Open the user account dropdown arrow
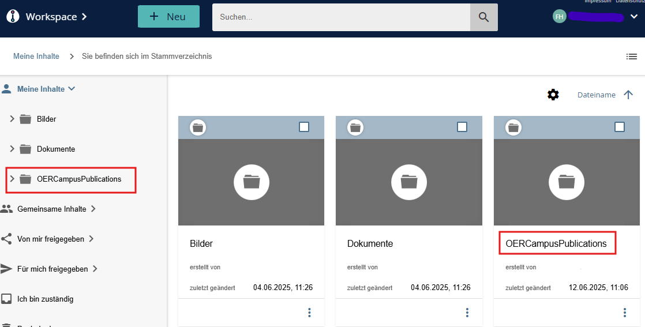Viewport: 645px width, 327px height. point(633,17)
